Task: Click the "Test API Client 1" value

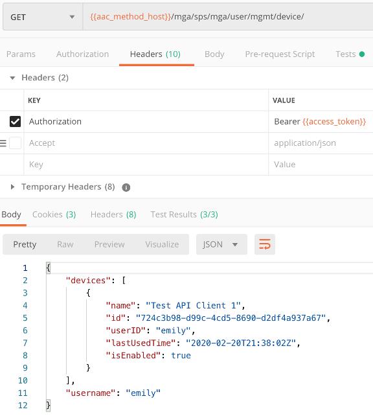Action: tap(193, 305)
